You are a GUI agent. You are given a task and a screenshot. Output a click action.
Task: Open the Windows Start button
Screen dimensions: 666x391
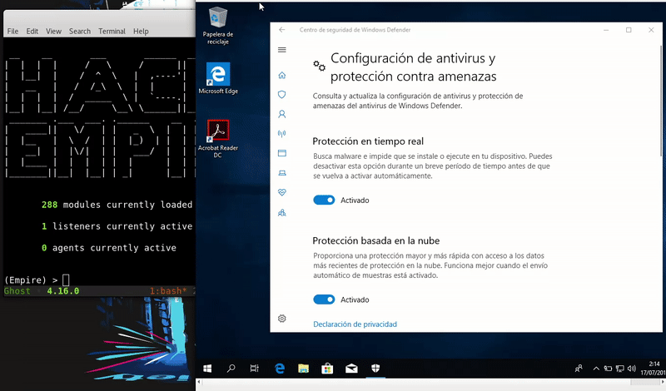[207, 369]
